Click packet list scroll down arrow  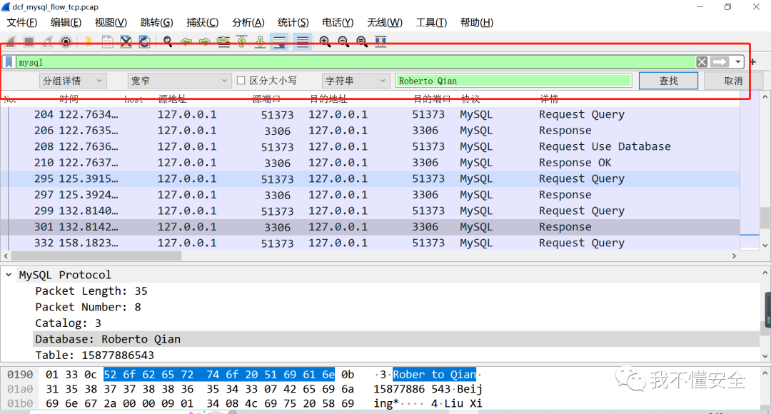[x=765, y=245]
